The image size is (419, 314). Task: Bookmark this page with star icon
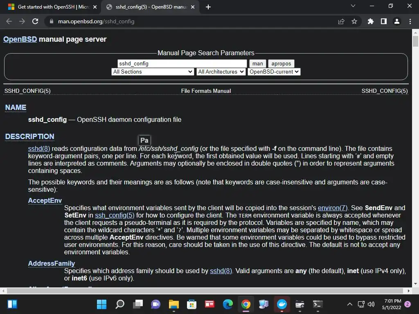tap(354, 21)
